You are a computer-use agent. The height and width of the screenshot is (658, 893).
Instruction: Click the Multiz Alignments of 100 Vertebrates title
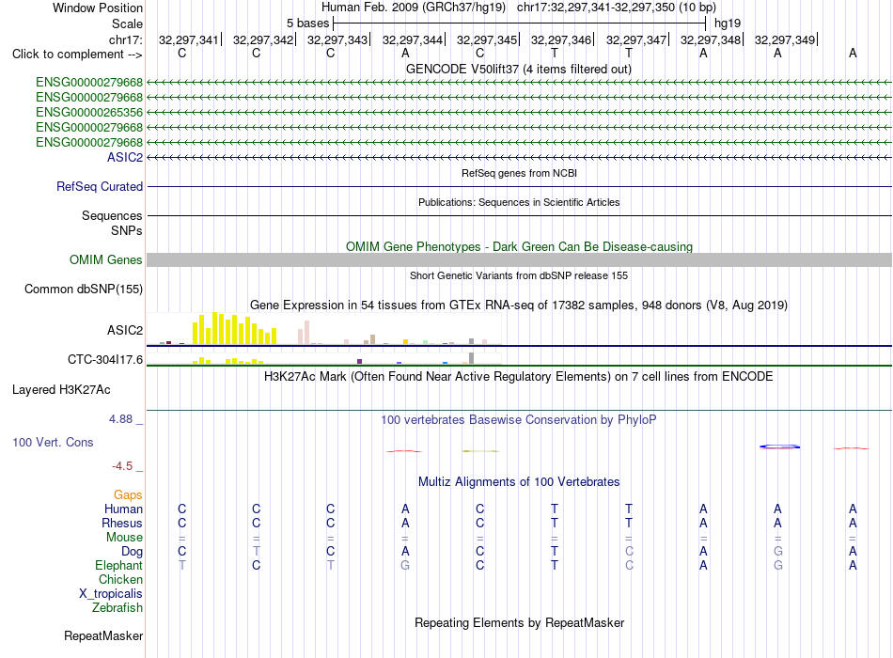click(519, 482)
